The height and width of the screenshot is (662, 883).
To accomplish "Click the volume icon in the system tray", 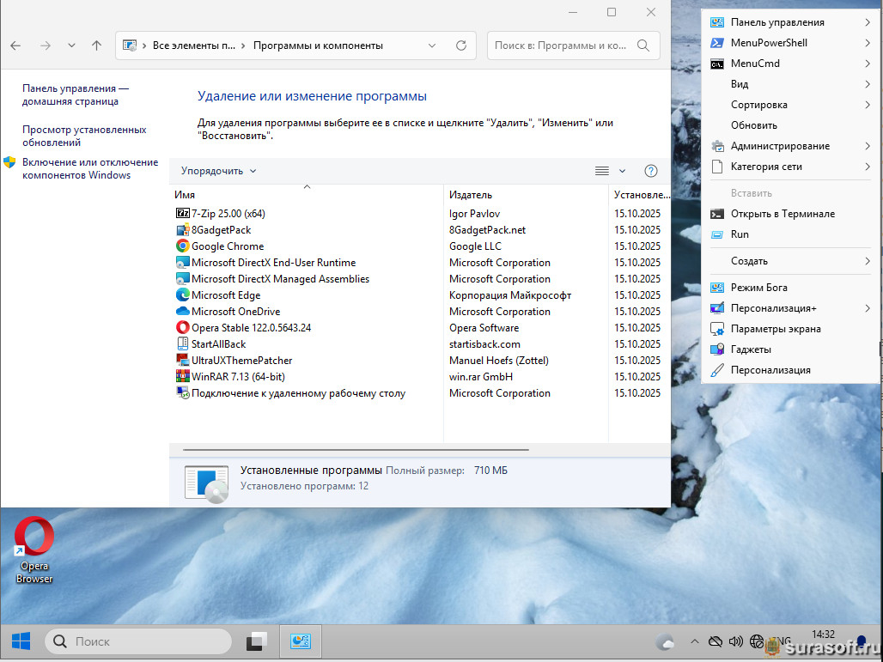I will [x=735, y=641].
